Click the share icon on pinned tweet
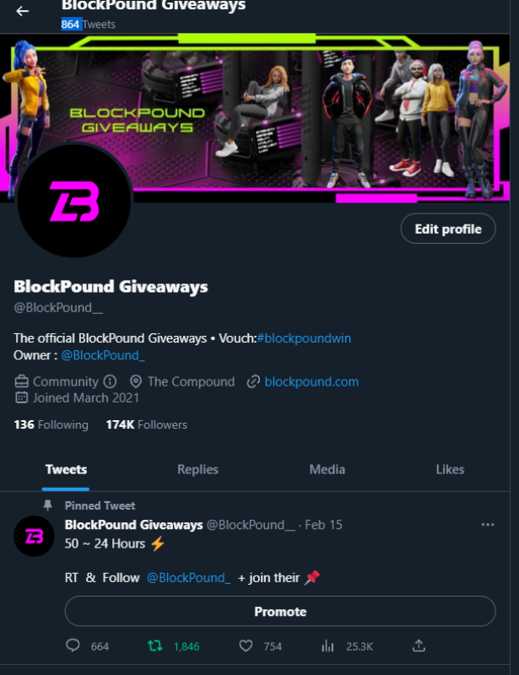 point(419,645)
